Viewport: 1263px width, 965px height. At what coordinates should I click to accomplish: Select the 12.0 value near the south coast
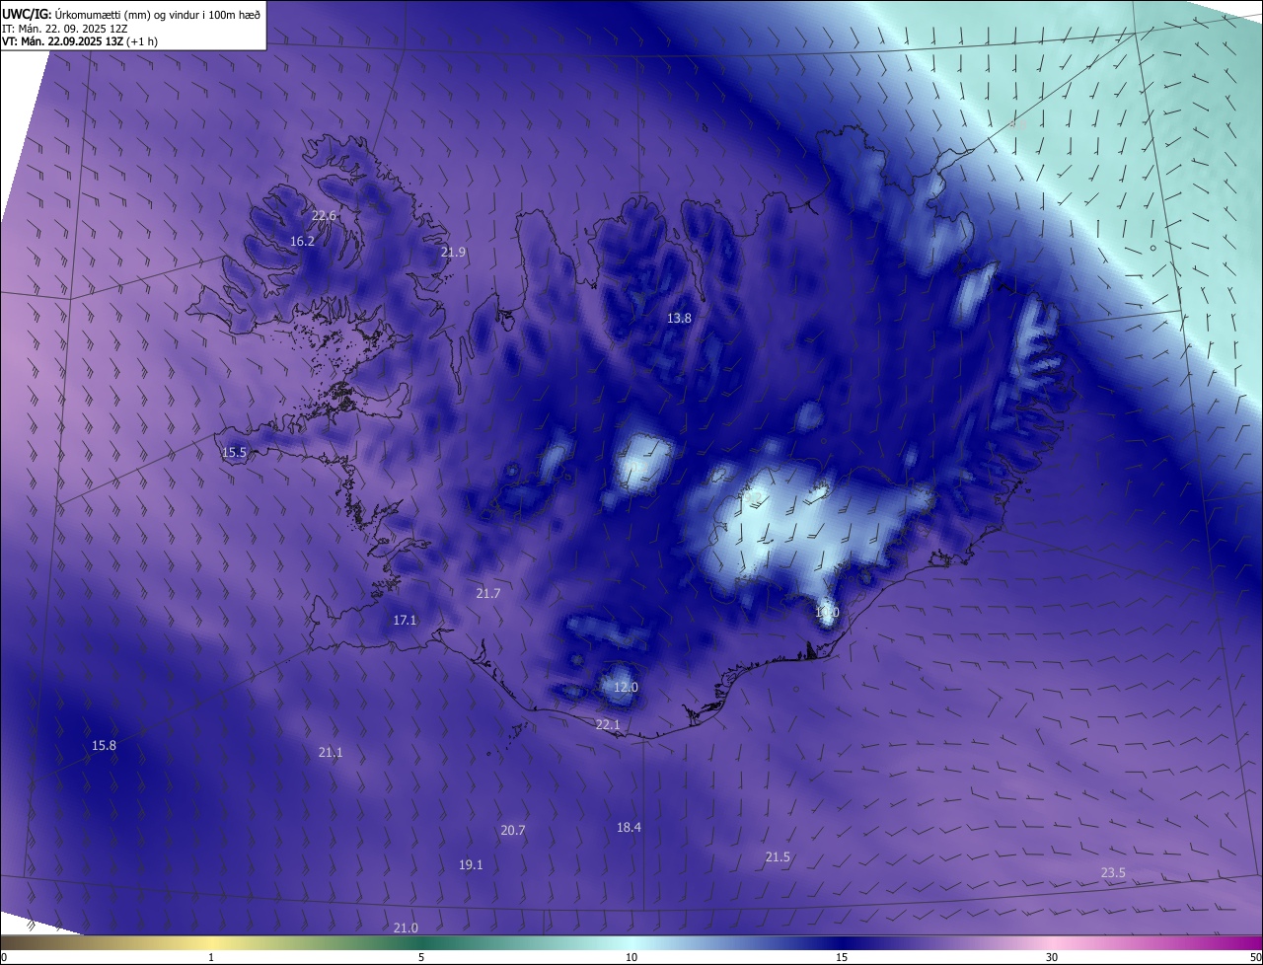coord(626,687)
